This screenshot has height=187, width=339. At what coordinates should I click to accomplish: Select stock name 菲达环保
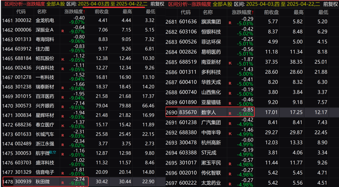(211, 42)
